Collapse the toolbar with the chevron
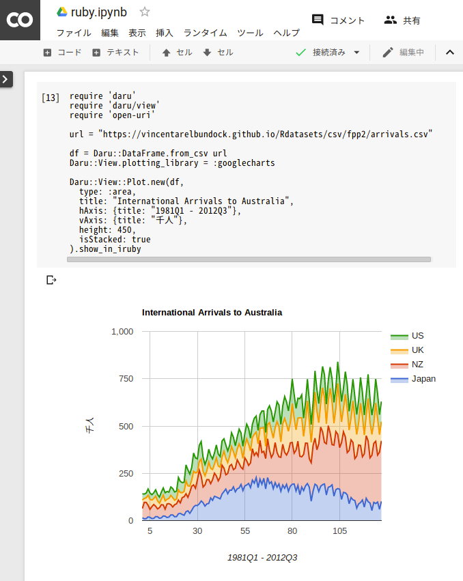The height and width of the screenshot is (581, 463). coord(449,52)
